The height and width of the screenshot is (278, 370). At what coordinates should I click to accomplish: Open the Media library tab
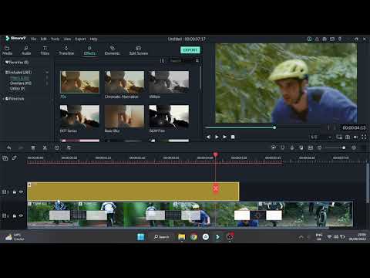[7, 50]
